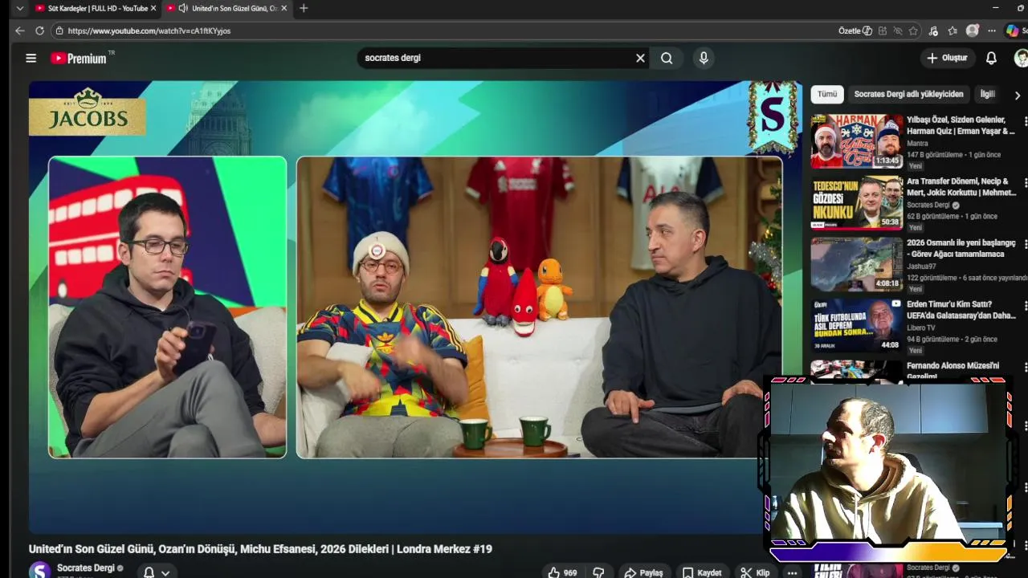The height and width of the screenshot is (578, 1028).
Task: Add page to browser favorites star
Action: 913,31
